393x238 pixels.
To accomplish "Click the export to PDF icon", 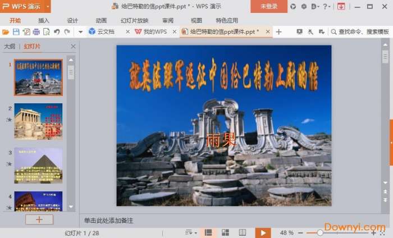I will coord(26,32).
